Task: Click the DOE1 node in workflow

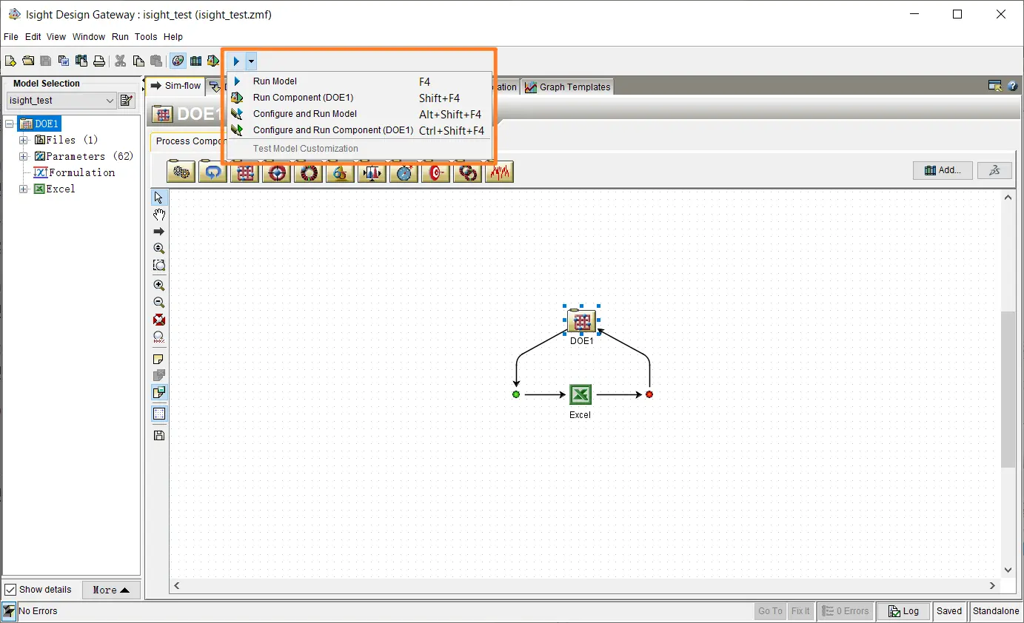Action: click(x=582, y=322)
